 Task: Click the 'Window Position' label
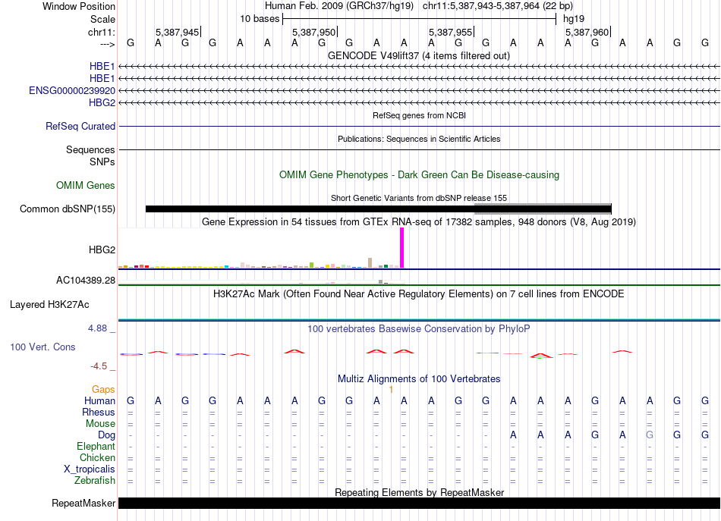coord(79,6)
